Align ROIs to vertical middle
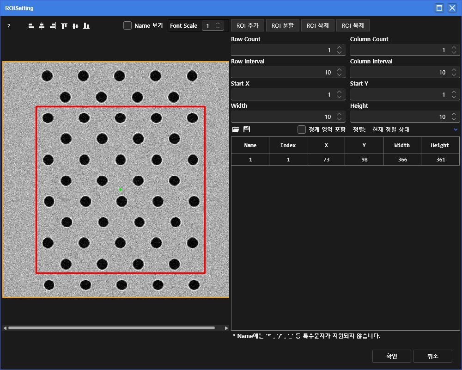The image size is (462, 370). (x=75, y=26)
